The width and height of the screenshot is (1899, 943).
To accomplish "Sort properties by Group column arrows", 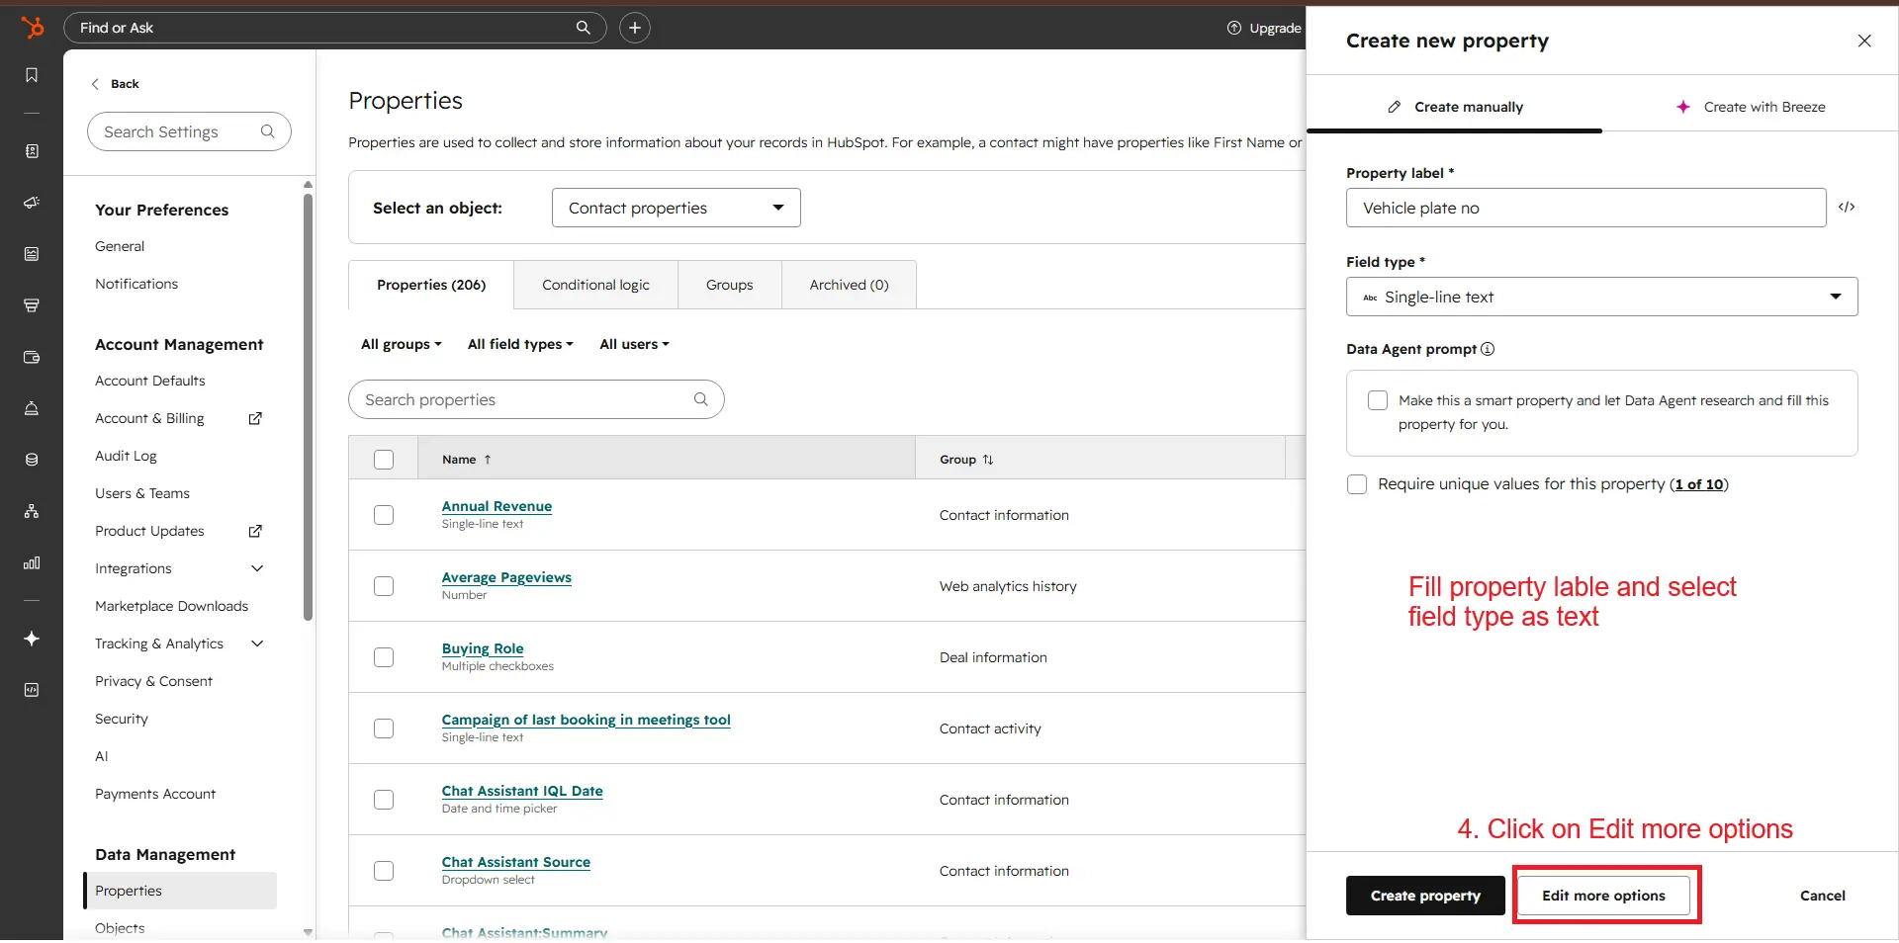I will click(988, 460).
